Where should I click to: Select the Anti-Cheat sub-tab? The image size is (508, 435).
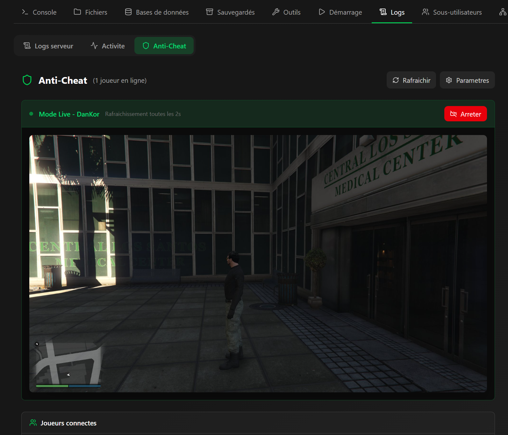click(x=164, y=46)
